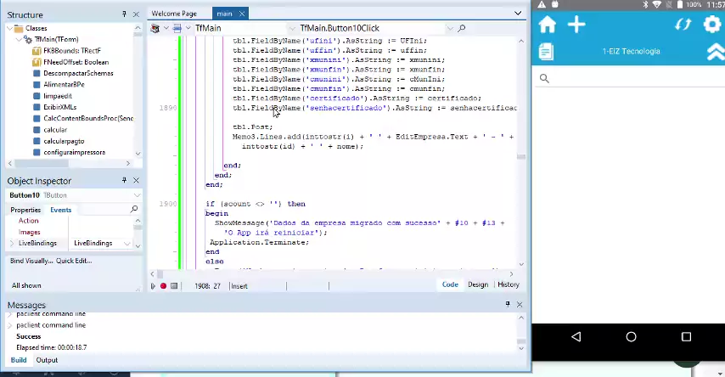
Task: Click the Bind Visually... link
Action: tap(31, 261)
